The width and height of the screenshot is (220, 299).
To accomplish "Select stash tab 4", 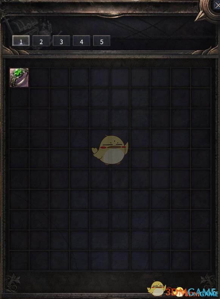I will (x=82, y=40).
